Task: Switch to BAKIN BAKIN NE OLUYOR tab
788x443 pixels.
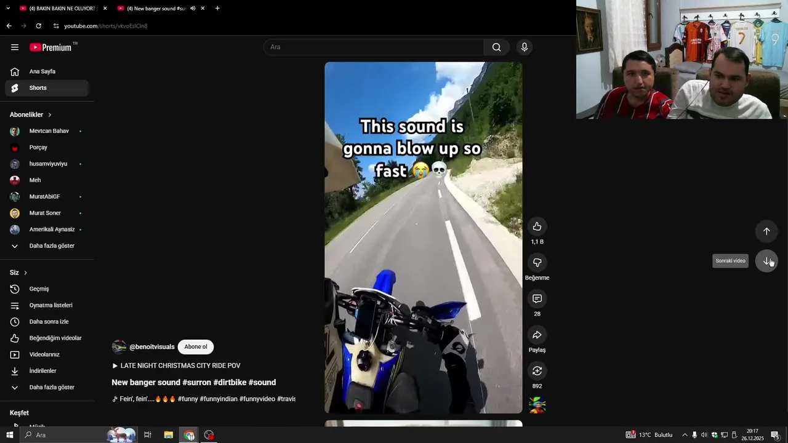Action: (x=62, y=9)
